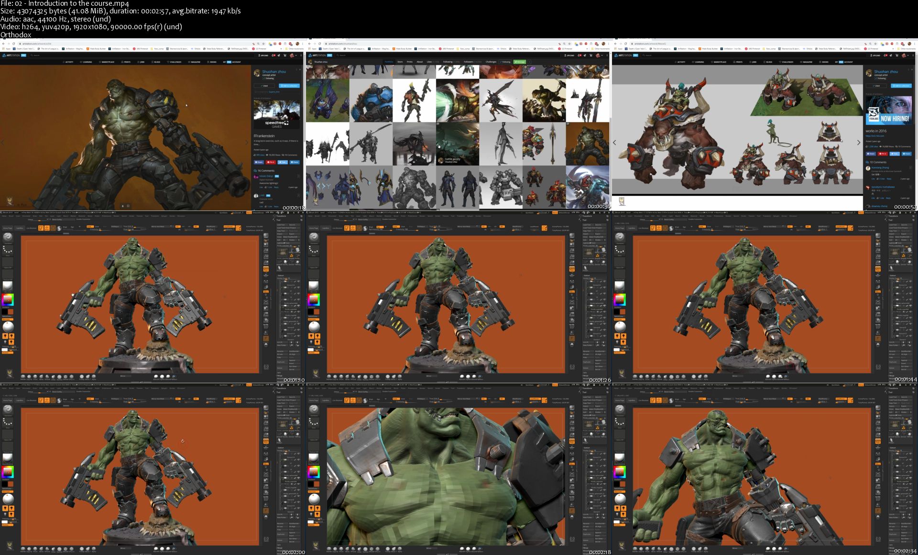Open the alpha slot in the 00:01:10 ZBrush frame

point(8,262)
